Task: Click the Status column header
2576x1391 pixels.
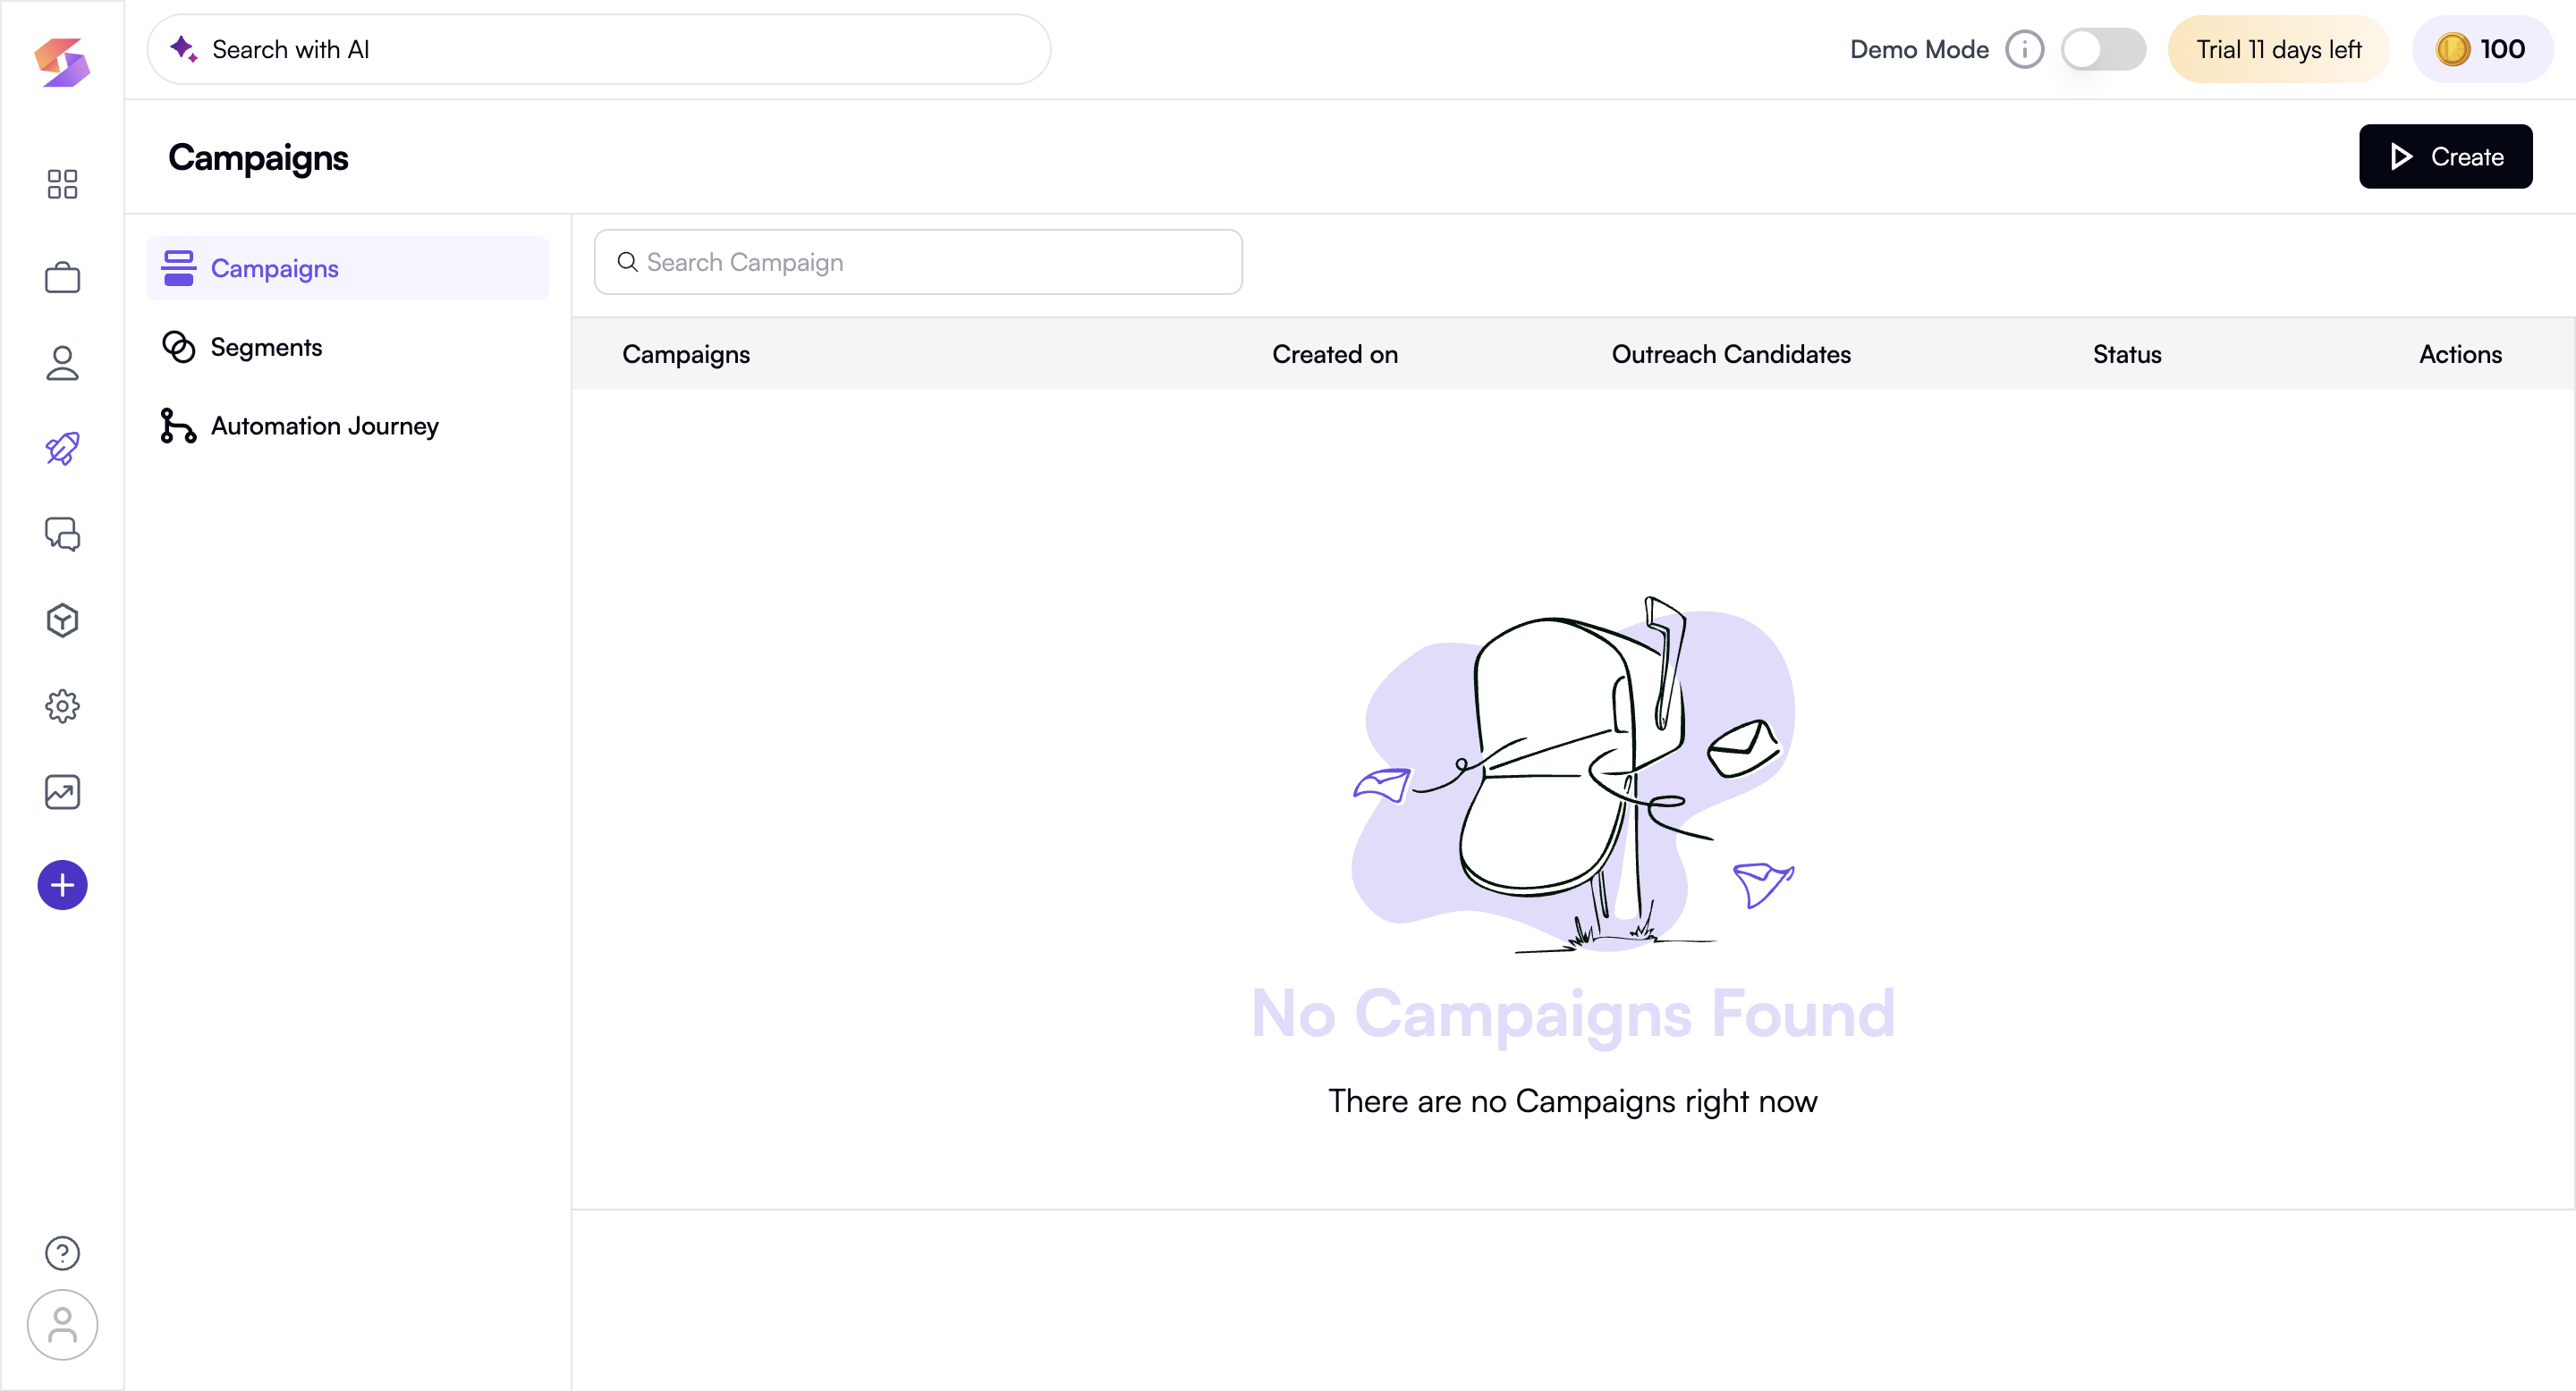Action: (2127, 354)
